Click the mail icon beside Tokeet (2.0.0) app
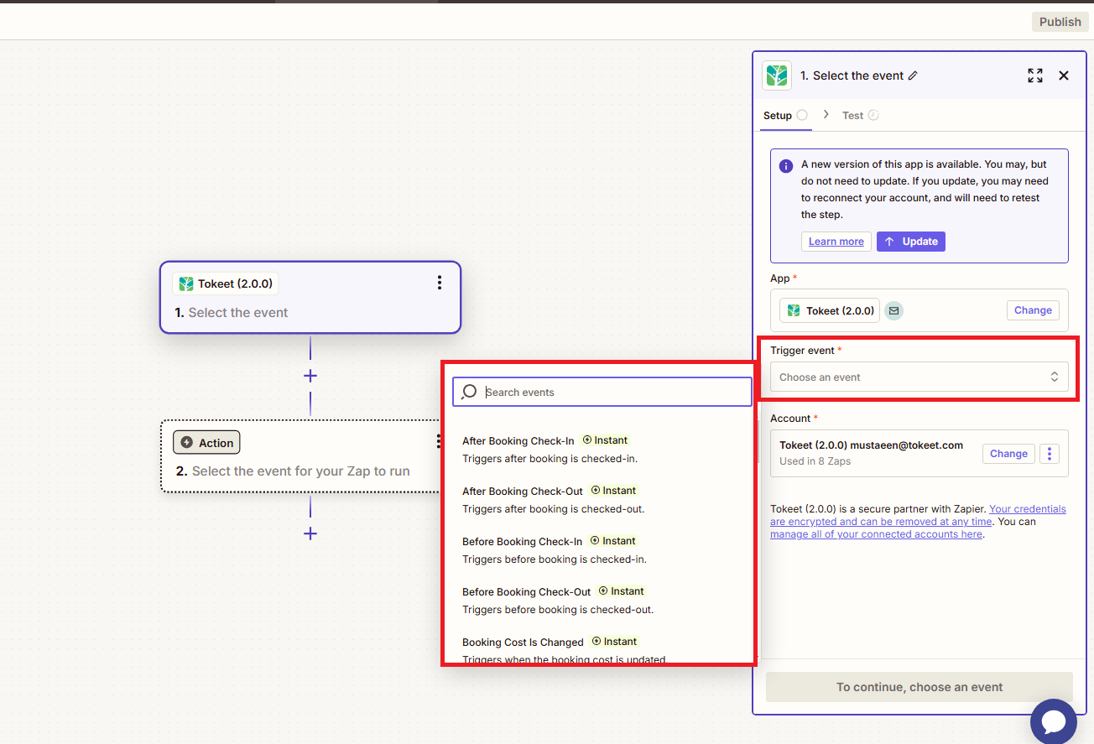1094x744 pixels. 893,310
